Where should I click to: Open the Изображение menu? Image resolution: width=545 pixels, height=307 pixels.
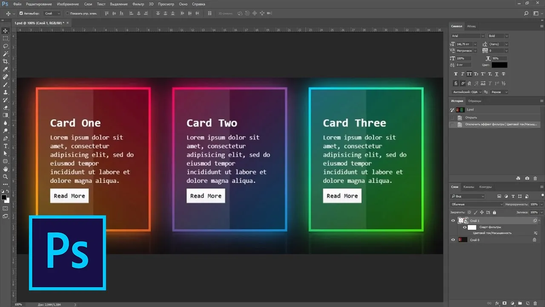click(68, 4)
